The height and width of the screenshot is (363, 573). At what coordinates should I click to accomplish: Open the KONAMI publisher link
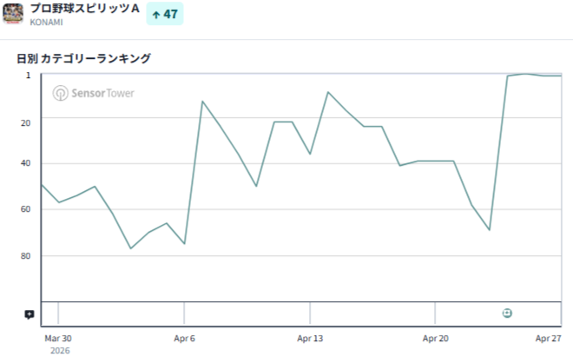coord(46,23)
